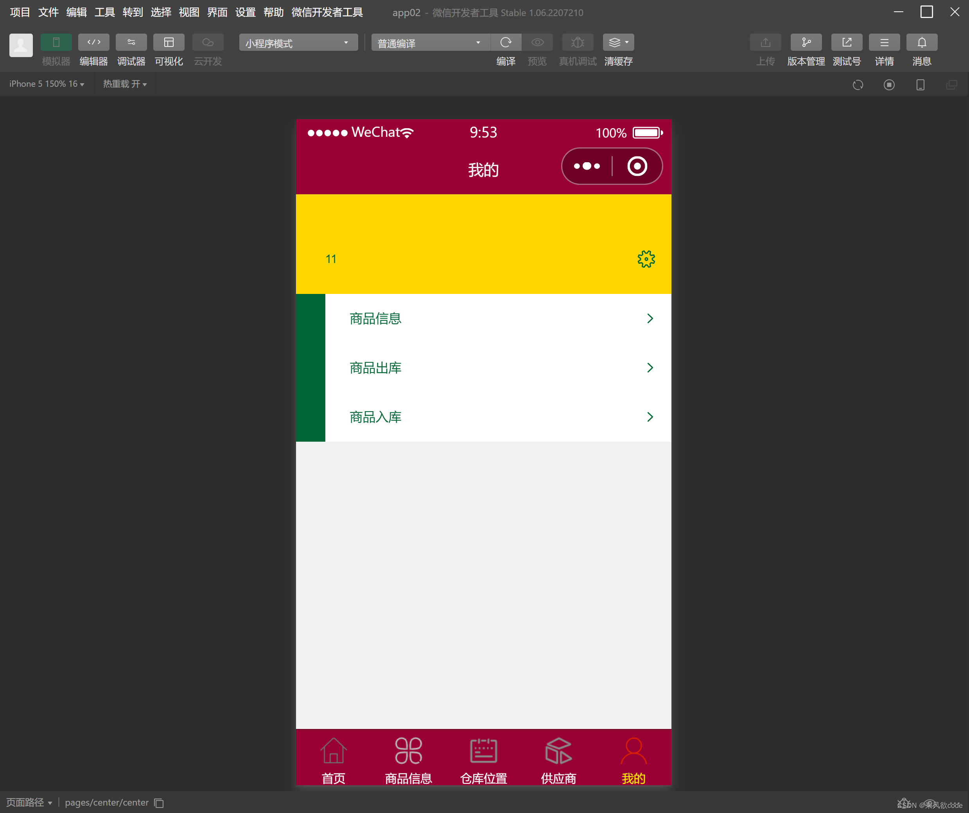Open the 工具 menu in menu bar
Viewport: 969px width, 813px height.
tap(104, 12)
